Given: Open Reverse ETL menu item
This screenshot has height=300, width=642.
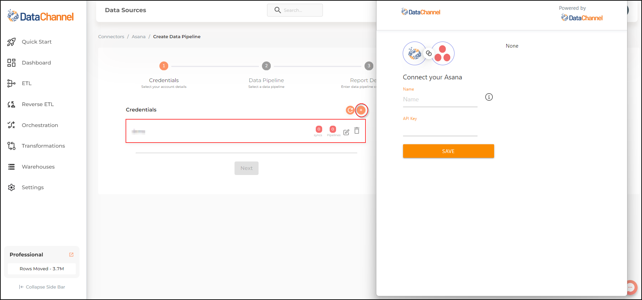Looking at the screenshot, I should click(38, 104).
